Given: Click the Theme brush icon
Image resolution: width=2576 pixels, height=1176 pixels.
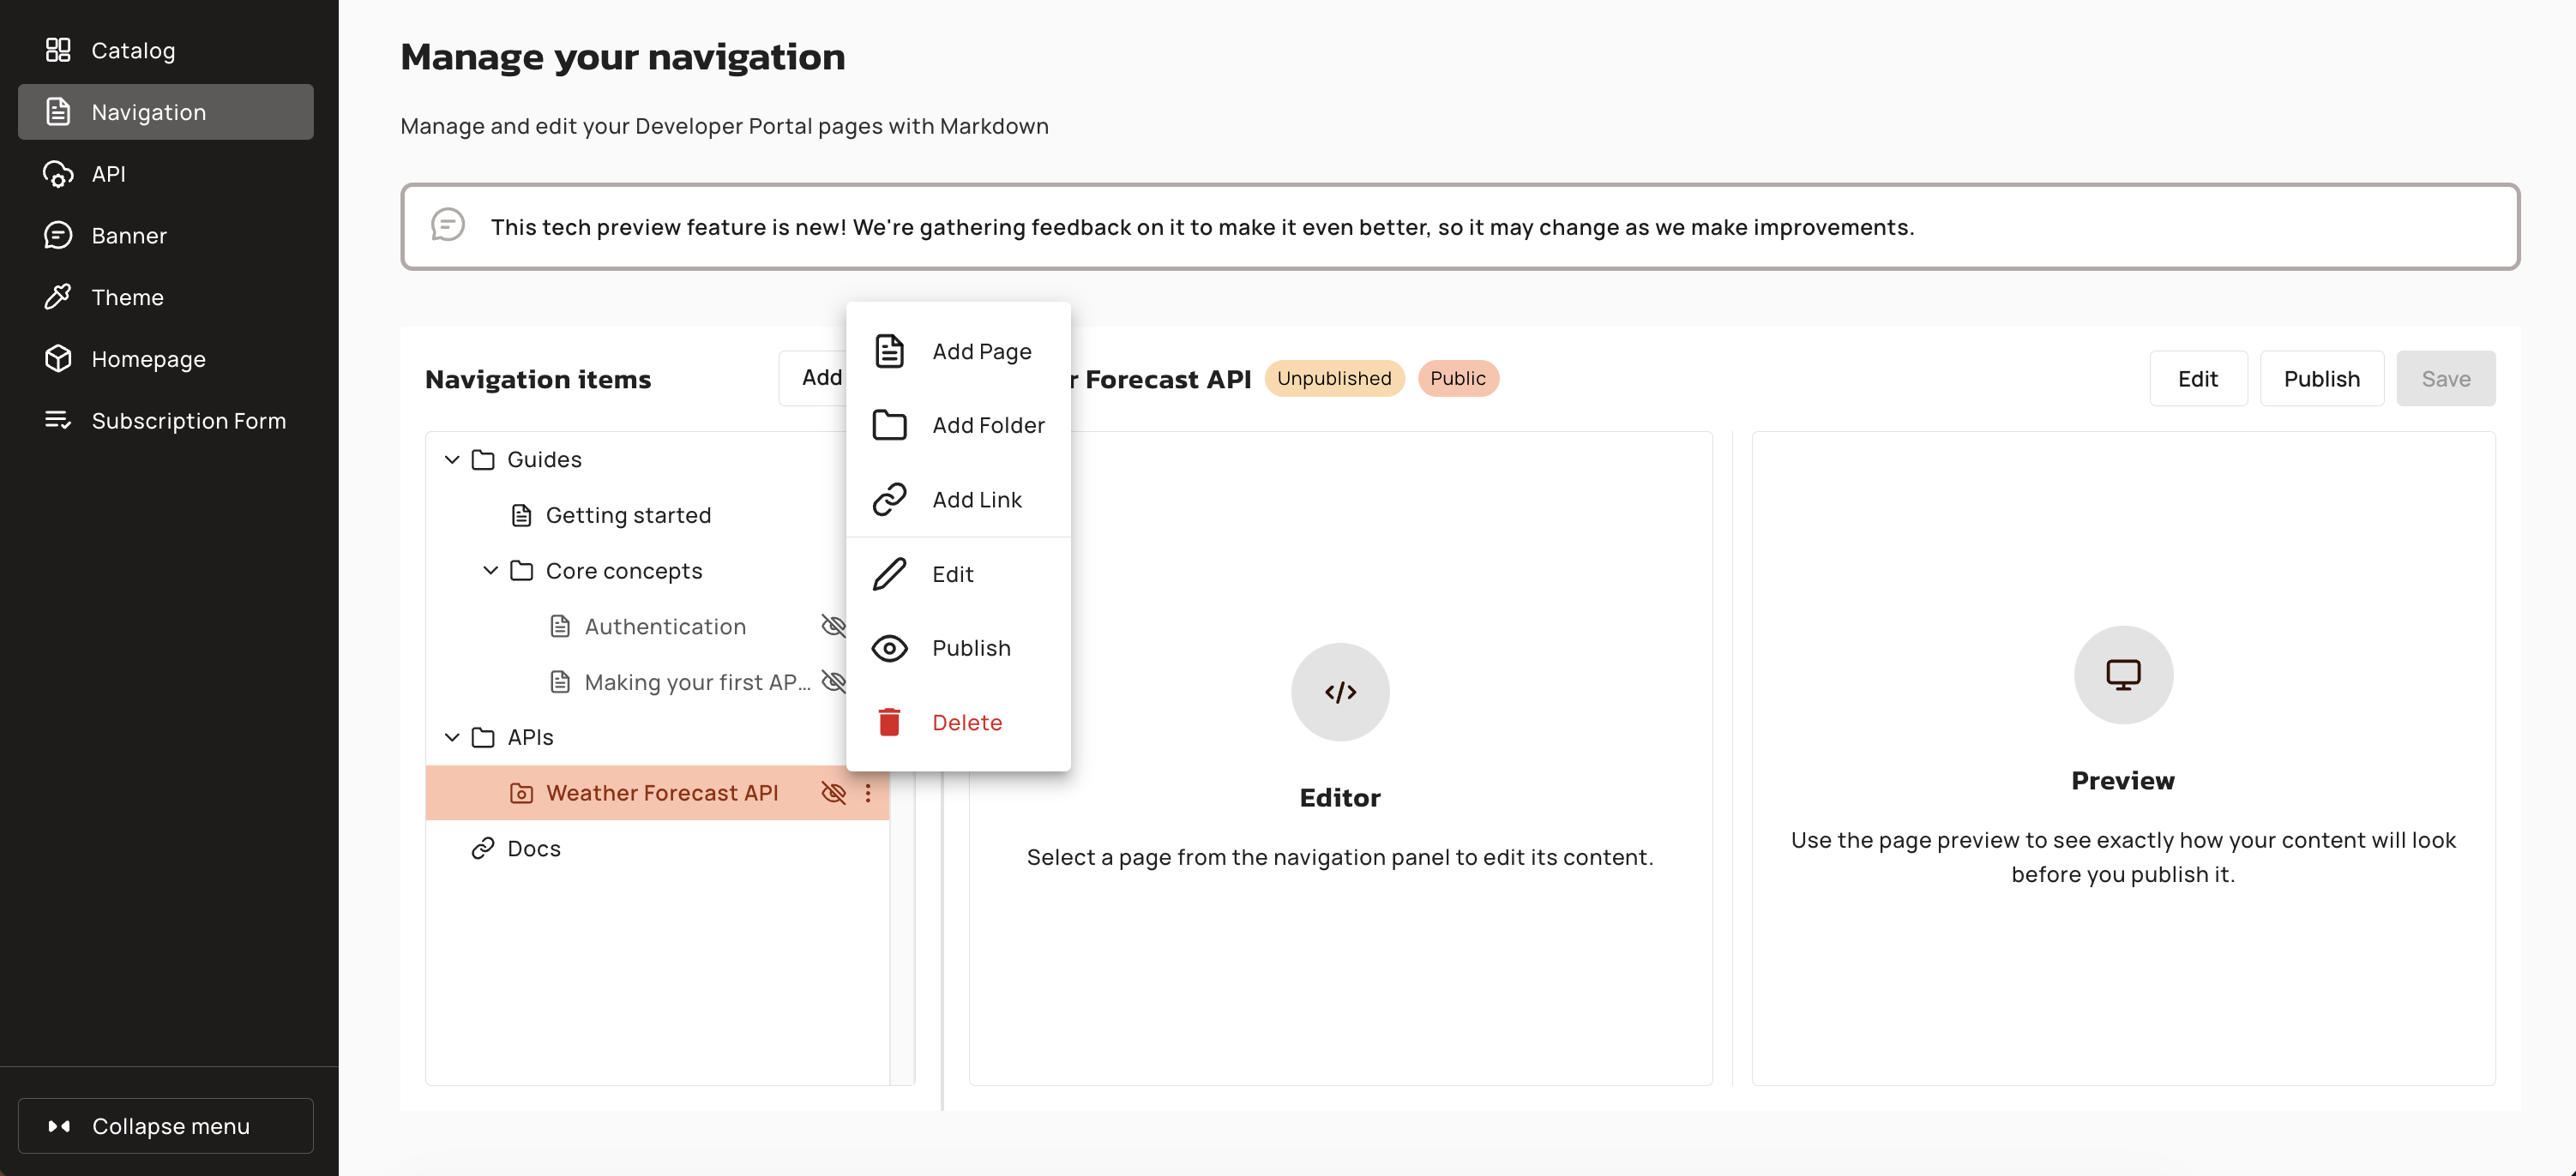Looking at the screenshot, I should [x=58, y=297].
